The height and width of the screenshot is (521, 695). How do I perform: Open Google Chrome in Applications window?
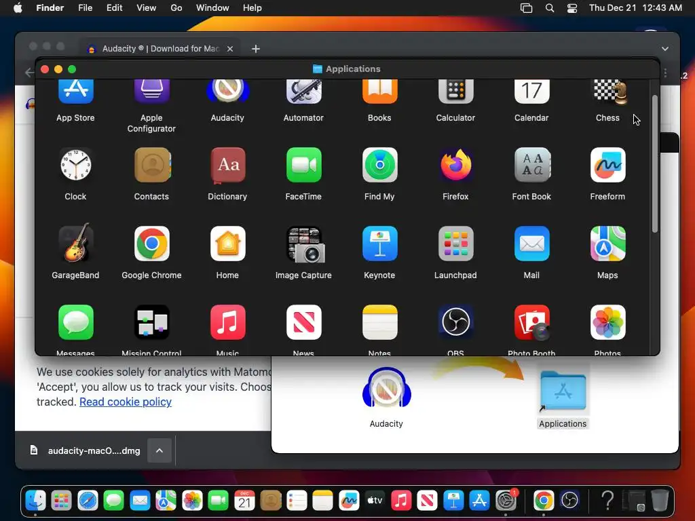(151, 244)
